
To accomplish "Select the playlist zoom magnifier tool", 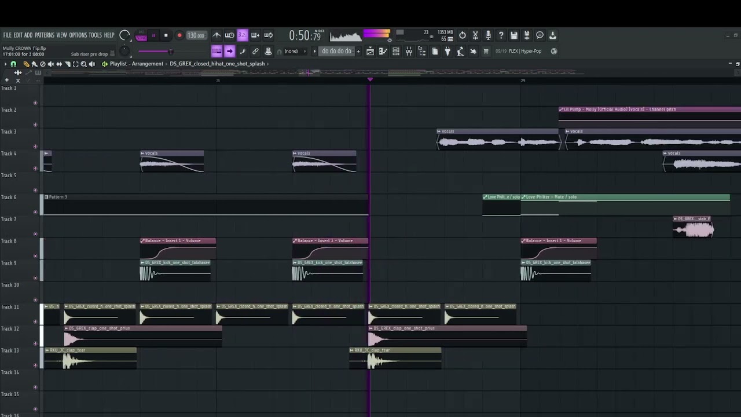I will [x=83, y=64].
